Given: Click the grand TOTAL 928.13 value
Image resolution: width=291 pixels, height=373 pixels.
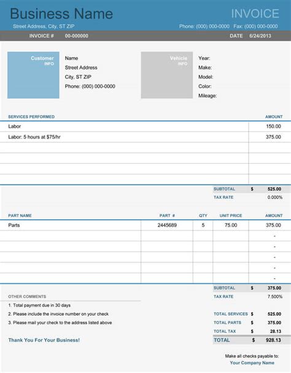Looking at the screenshot, I should pyautogui.click(x=273, y=340).
